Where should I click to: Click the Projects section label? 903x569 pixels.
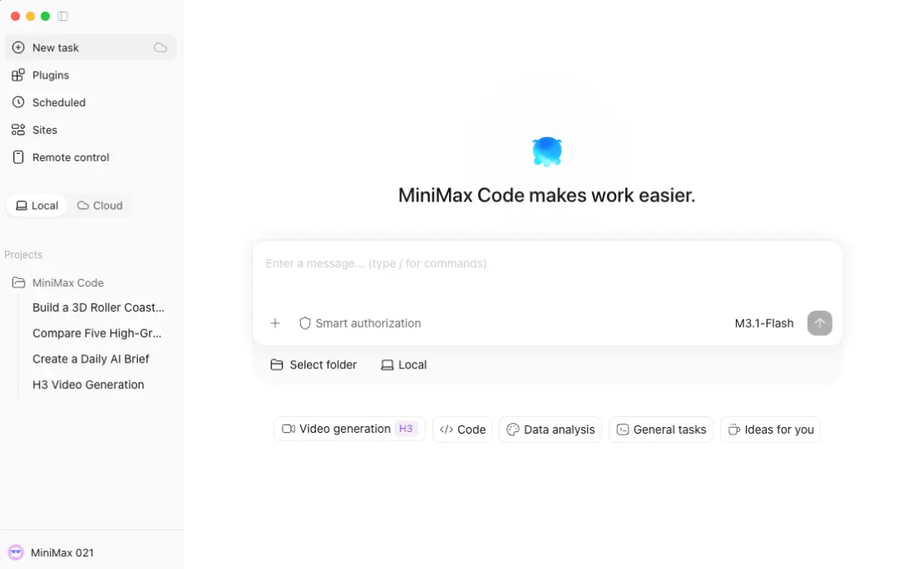[x=23, y=255]
